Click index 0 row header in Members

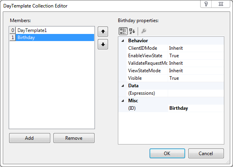13,30
